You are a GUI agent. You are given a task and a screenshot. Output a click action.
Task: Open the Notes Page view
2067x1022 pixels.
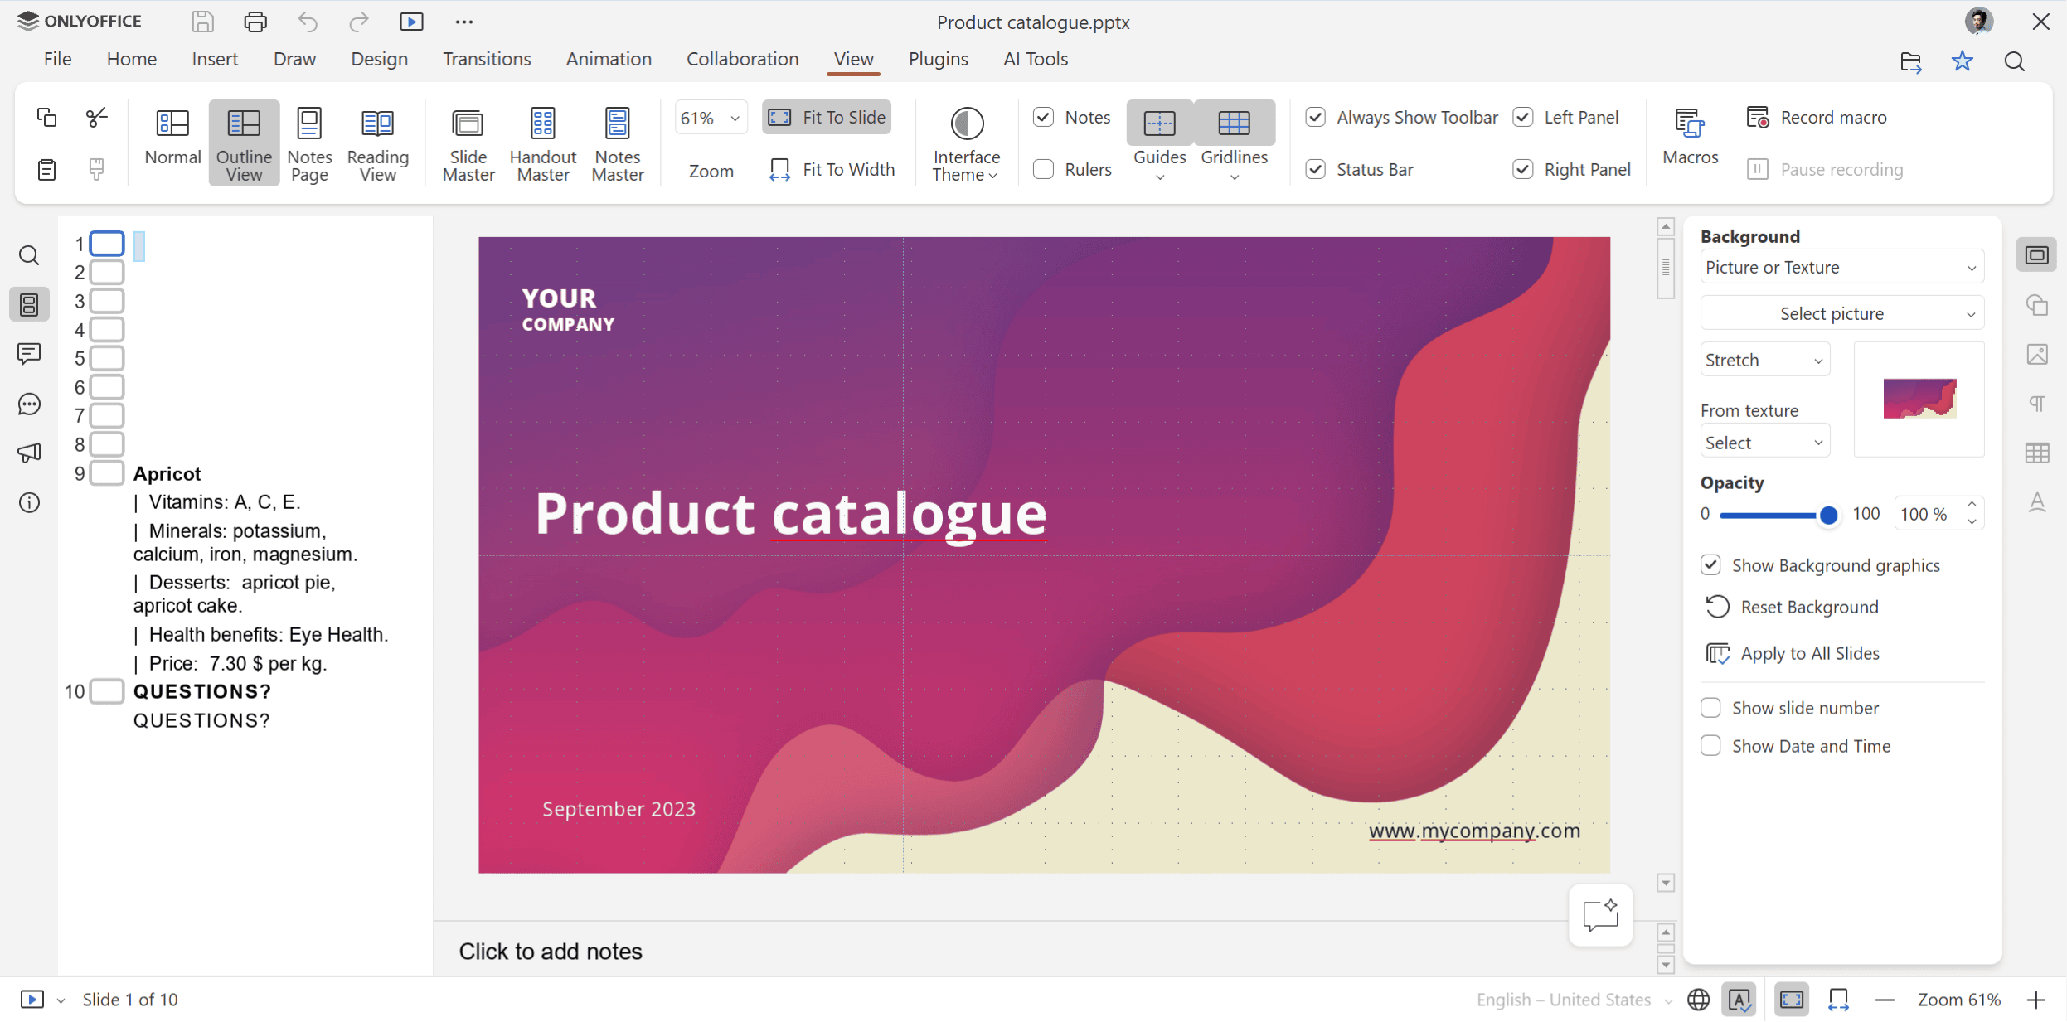[x=309, y=143]
